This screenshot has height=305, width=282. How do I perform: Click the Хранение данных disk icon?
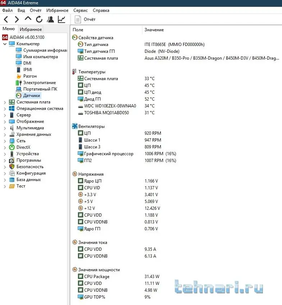pos(12,134)
